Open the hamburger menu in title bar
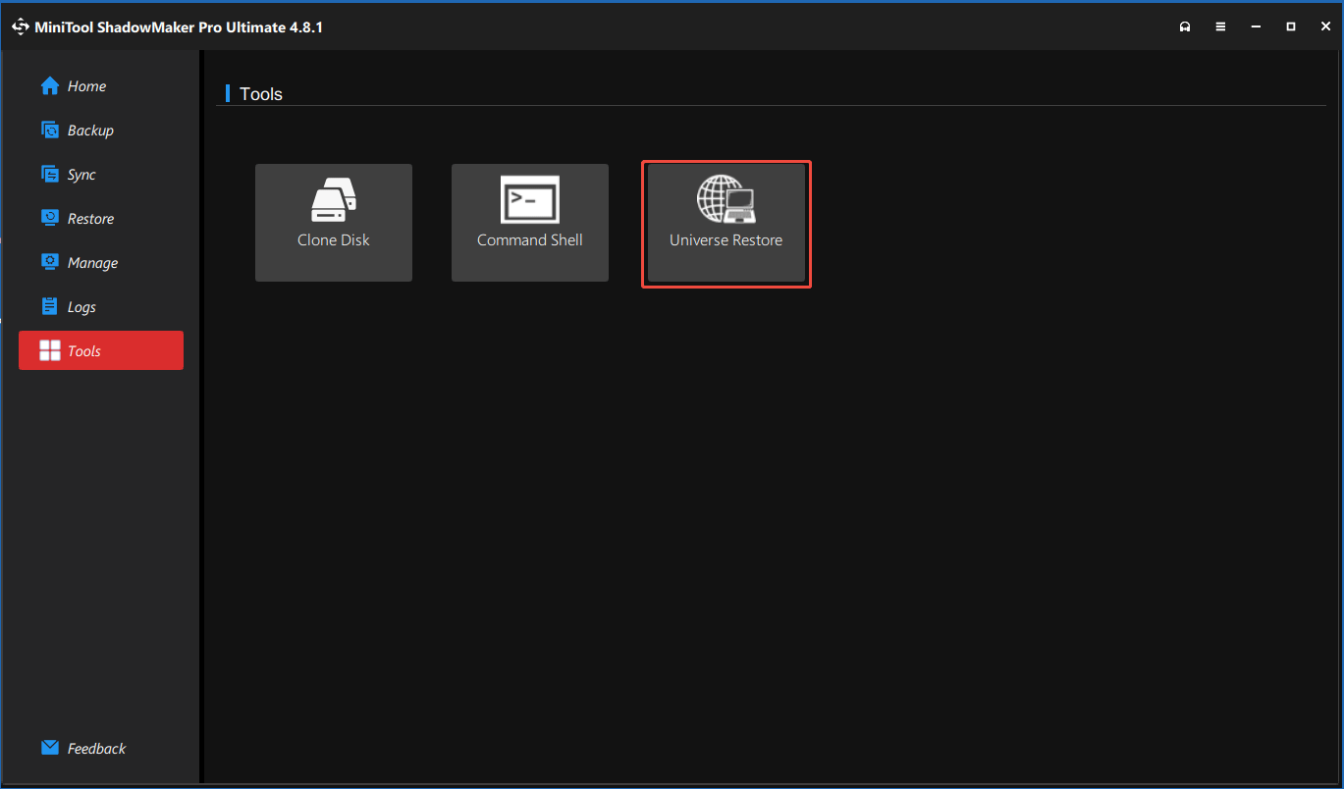 1220,26
